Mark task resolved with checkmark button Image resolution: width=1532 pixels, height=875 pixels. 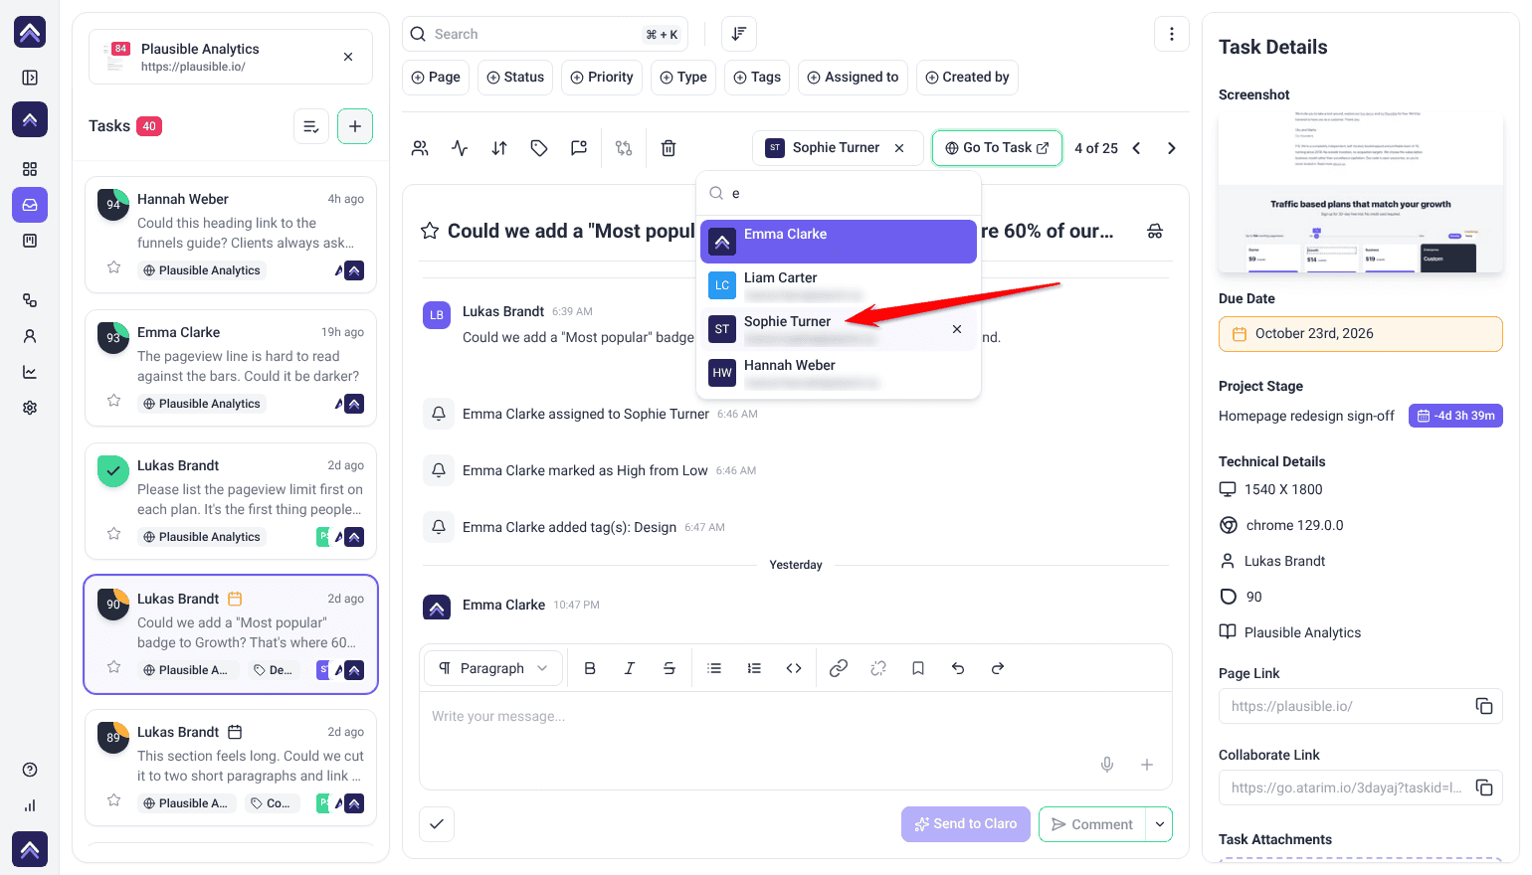437,823
